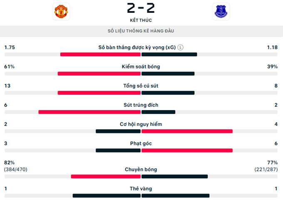
Task: Click the red Phạt góc bar for Everton
Action: click(x=187, y=150)
